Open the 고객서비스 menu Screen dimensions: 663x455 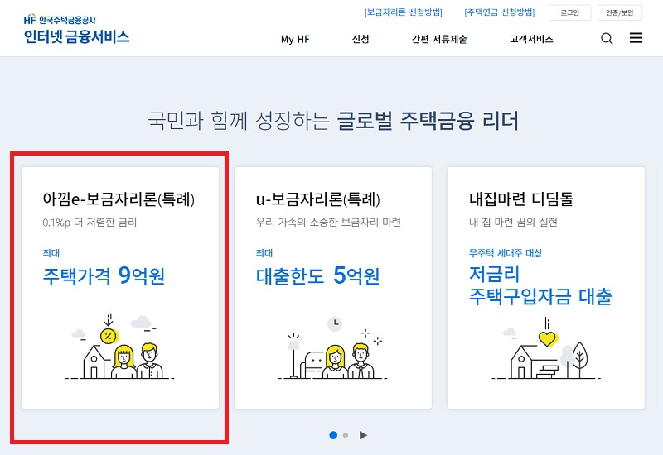click(x=531, y=39)
